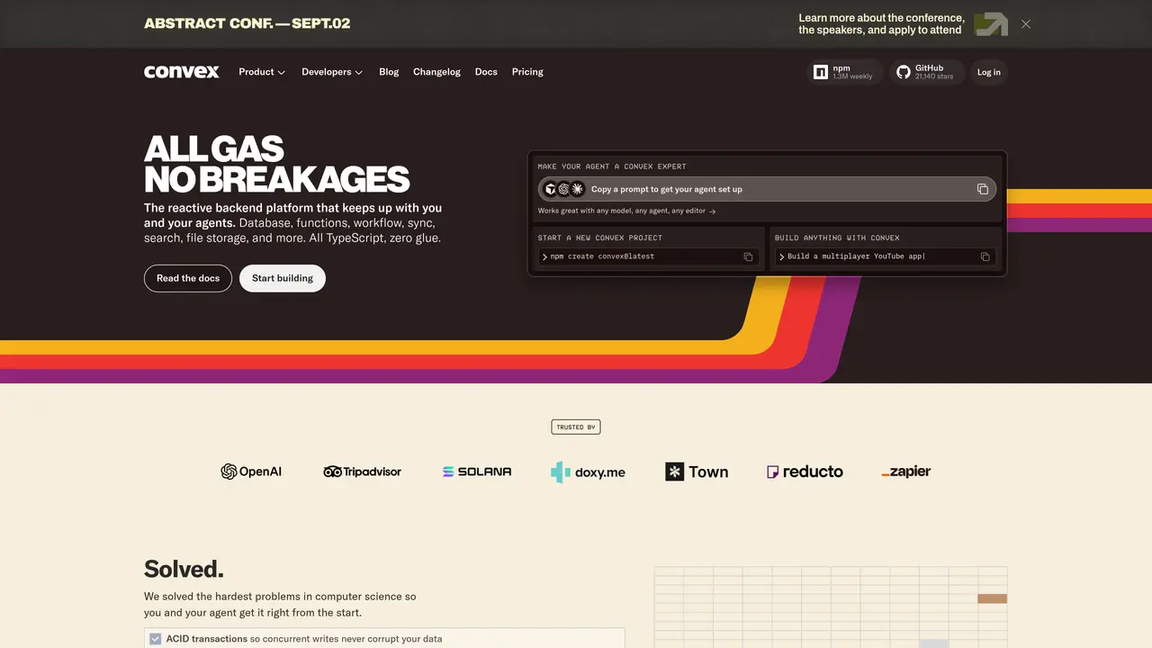Open the Log in button
The height and width of the screenshot is (648, 1152).
pos(989,72)
